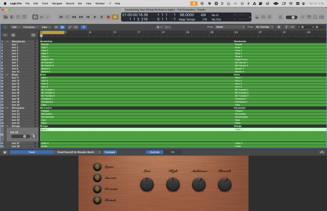Click the red Record button
This screenshot has width=327, height=211.
(x=108, y=17)
